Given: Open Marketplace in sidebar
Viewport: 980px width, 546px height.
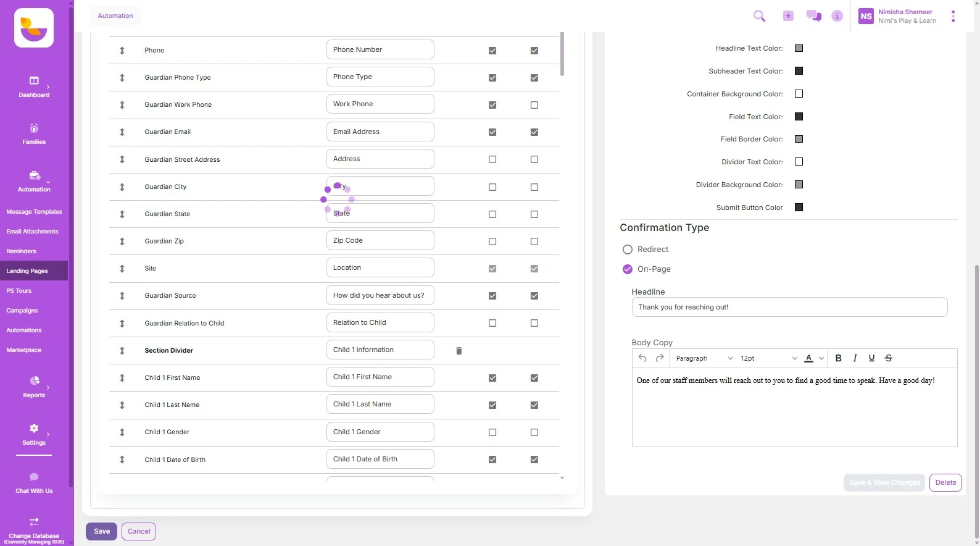Looking at the screenshot, I should click(24, 350).
